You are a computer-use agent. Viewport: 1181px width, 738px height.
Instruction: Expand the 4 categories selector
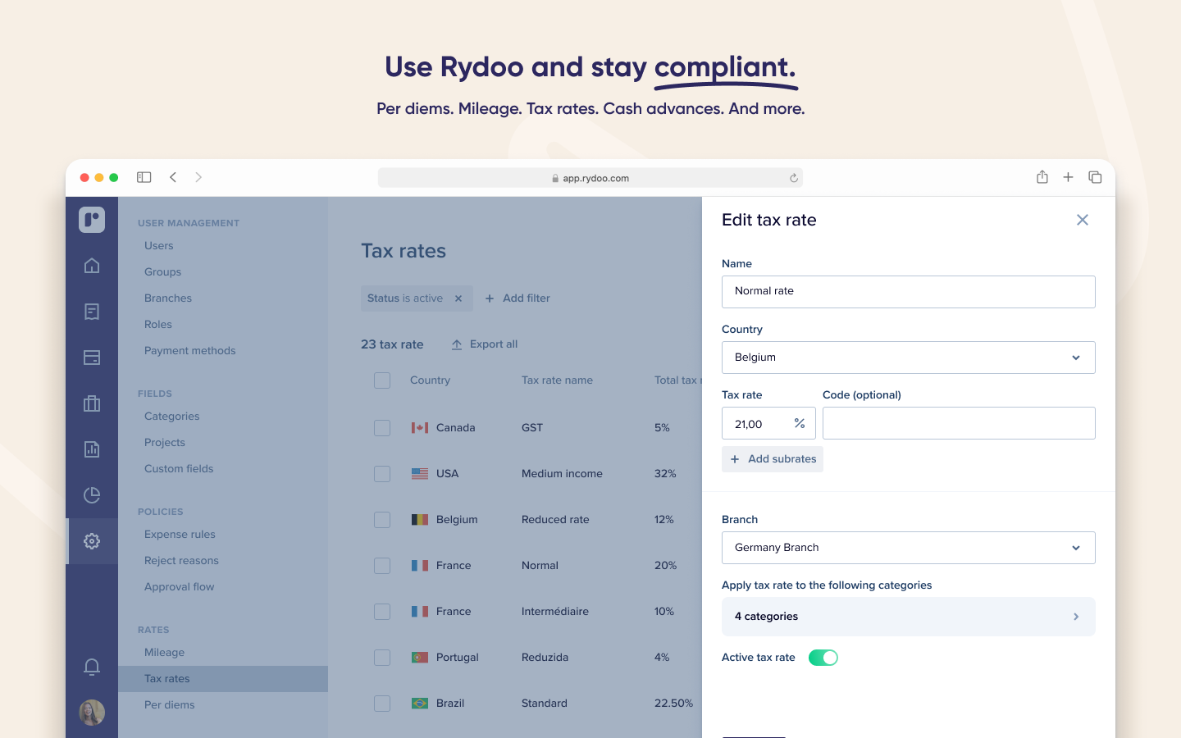tap(909, 616)
